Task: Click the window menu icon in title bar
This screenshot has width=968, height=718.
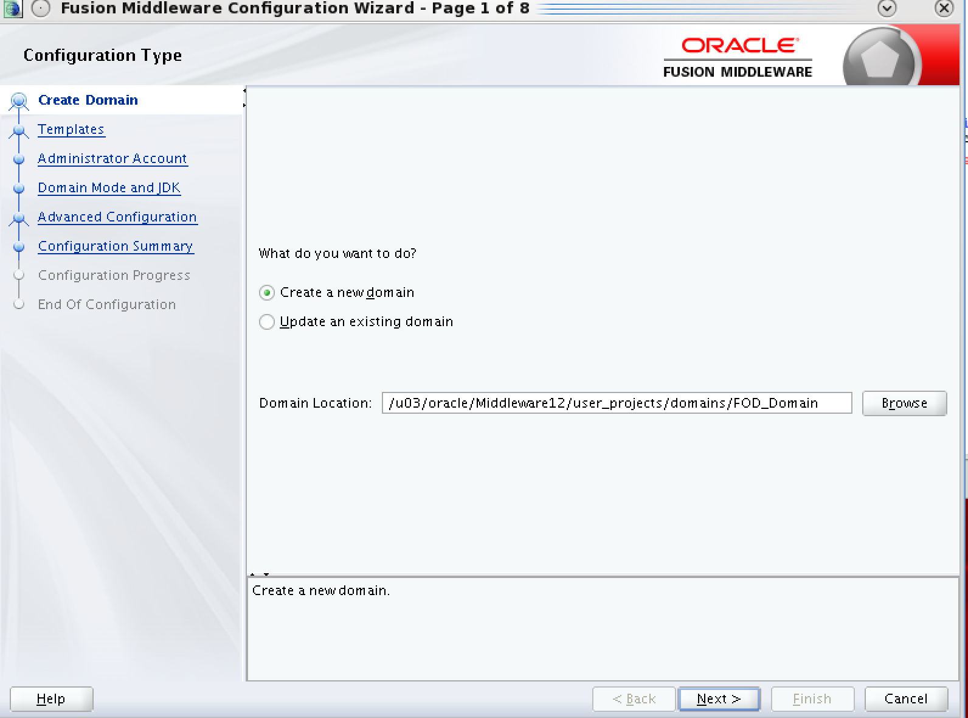Action: click(40, 9)
